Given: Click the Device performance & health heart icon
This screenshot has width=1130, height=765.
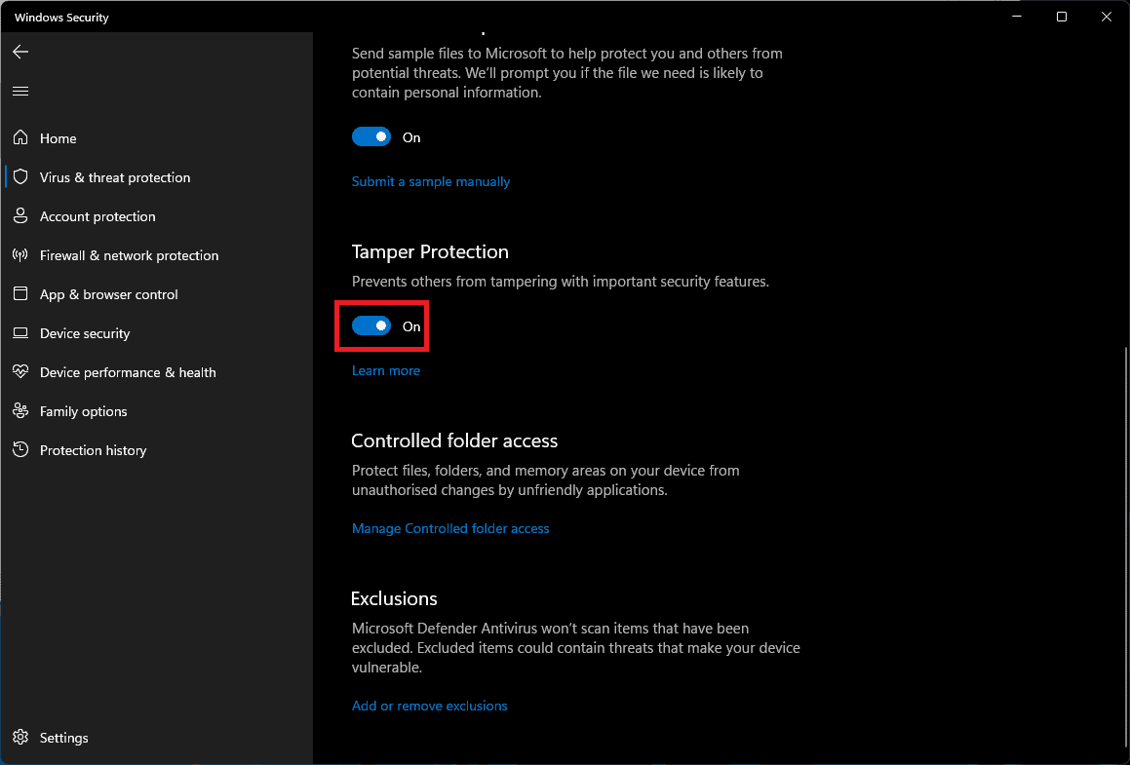Looking at the screenshot, I should tap(20, 372).
